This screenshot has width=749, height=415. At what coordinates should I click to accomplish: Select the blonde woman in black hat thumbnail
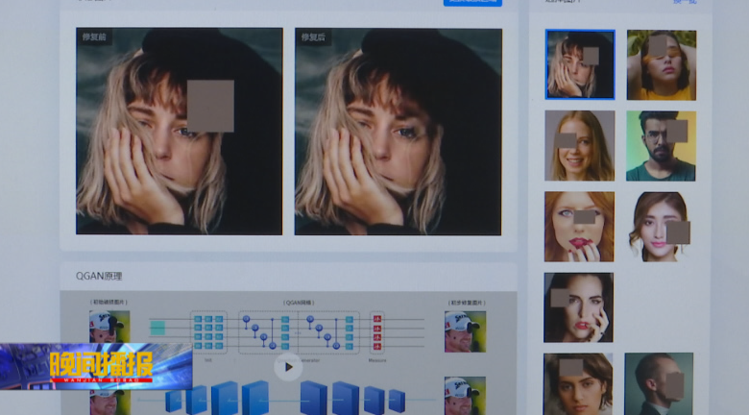[x=580, y=64]
